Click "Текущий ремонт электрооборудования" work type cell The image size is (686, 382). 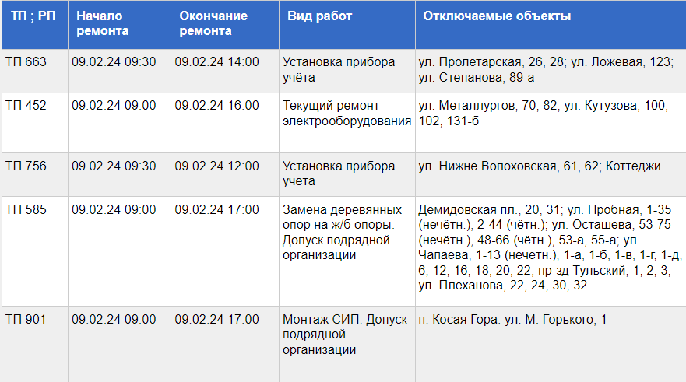[347, 123]
